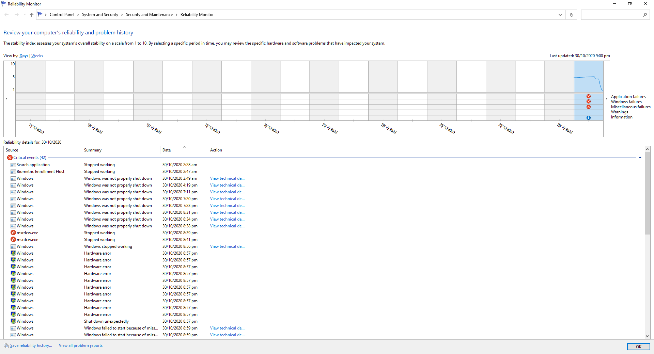Expand the chevron after Control Panel breadcrumb
654x354 pixels.
[x=78, y=15]
